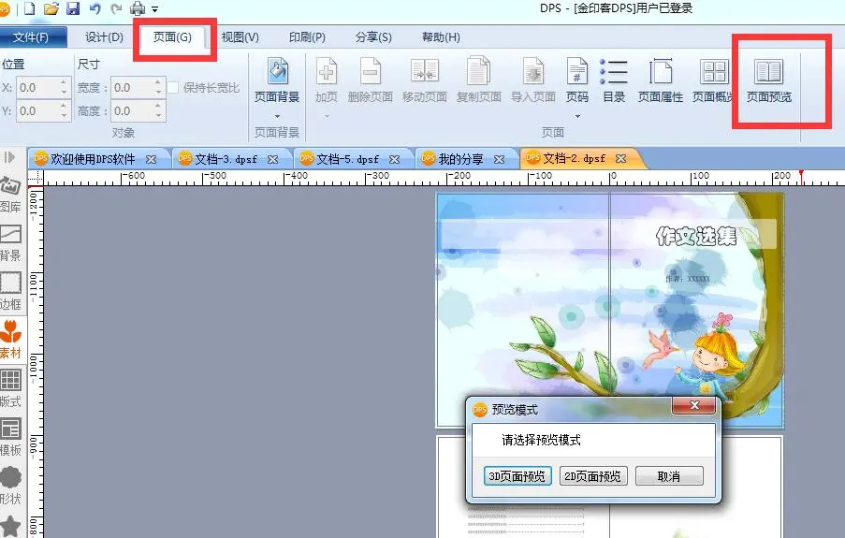845x538 pixels.
Task: Save document with floppy disk icon
Action: point(73,8)
